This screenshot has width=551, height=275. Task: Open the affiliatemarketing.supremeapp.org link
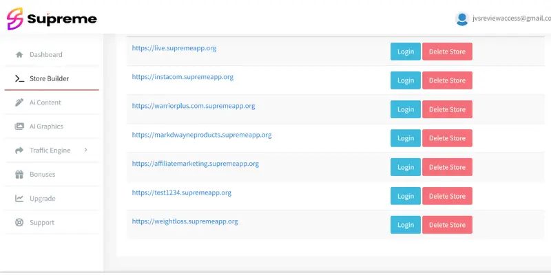click(196, 164)
